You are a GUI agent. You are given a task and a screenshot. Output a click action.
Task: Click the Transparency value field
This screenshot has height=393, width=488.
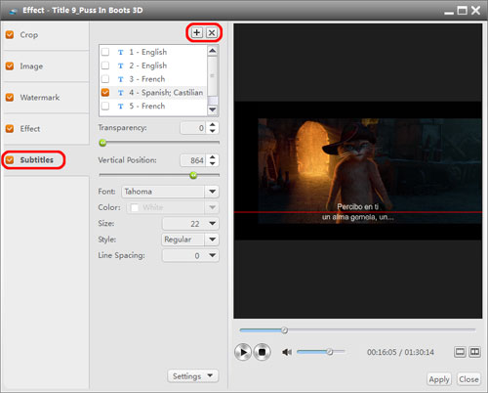pyautogui.click(x=193, y=128)
